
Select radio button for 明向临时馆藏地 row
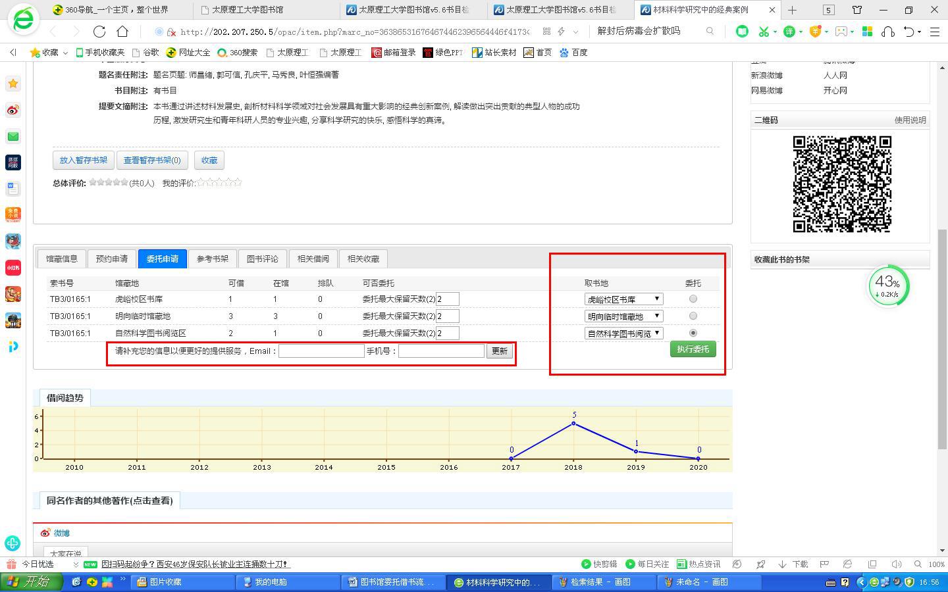click(693, 316)
